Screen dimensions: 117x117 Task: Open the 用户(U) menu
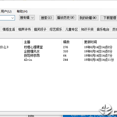[6, 11]
